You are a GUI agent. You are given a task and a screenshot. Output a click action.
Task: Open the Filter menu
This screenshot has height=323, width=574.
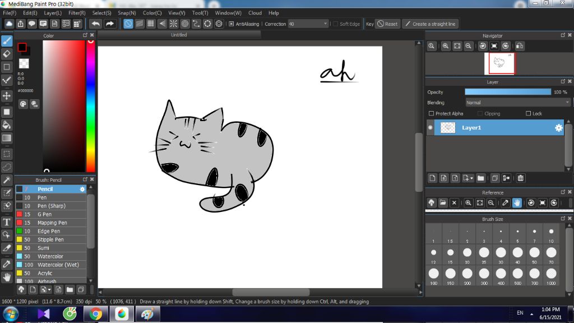77,13
